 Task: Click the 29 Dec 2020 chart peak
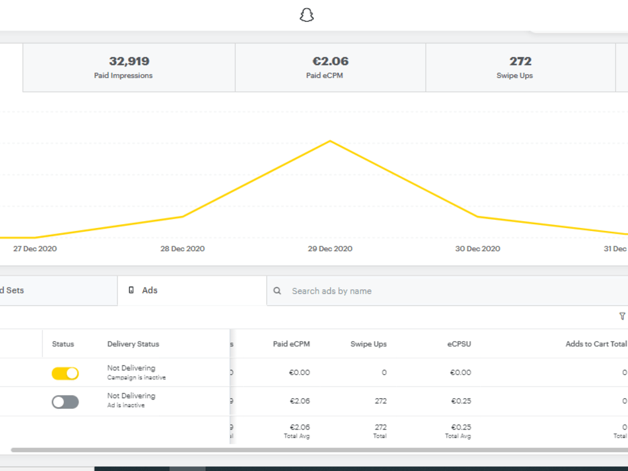pos(330,141)
